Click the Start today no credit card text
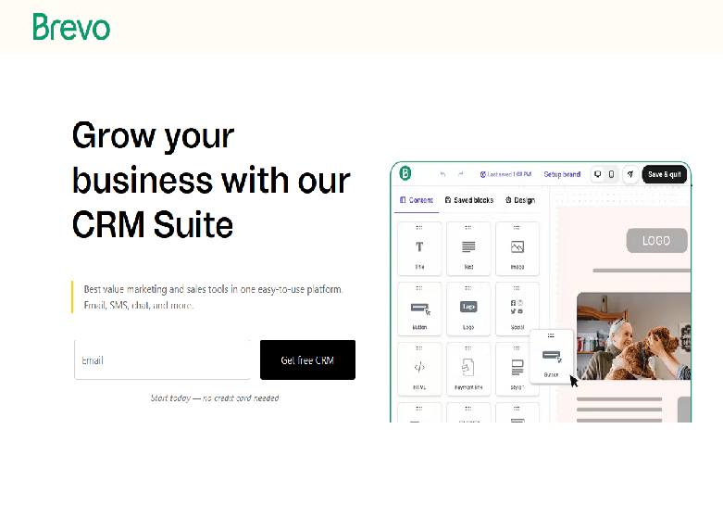Viewport: 723px width, 530px height. (215, 397)
